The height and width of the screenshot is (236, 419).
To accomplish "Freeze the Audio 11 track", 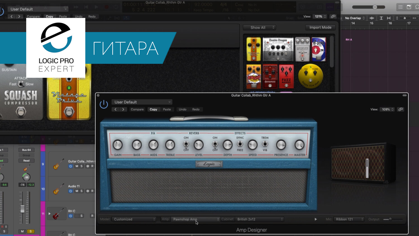I will click(x=87, y=191).
